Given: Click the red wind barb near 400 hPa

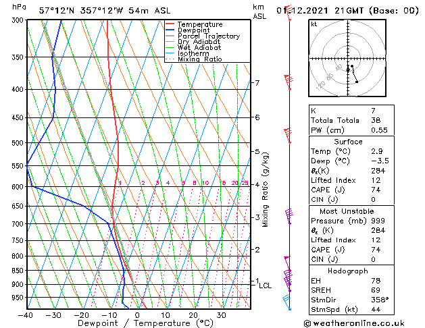Looking at the screenshot, I should [x=289, y=82].
